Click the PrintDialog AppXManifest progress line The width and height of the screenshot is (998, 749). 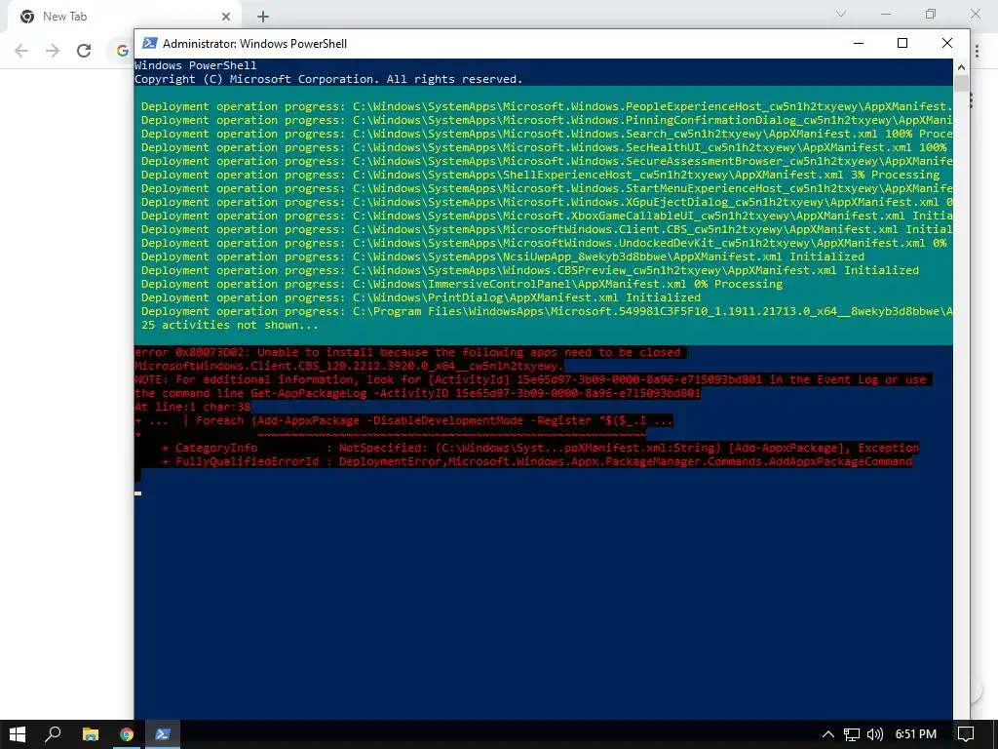pyautogui.click(x=421, y=297)
